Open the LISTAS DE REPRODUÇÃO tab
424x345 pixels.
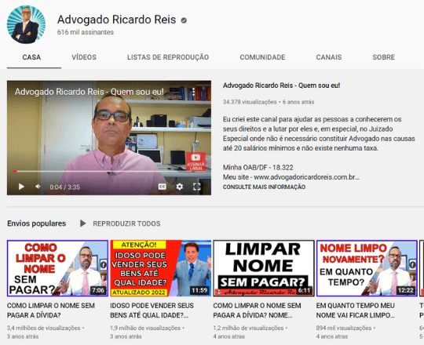168,57
